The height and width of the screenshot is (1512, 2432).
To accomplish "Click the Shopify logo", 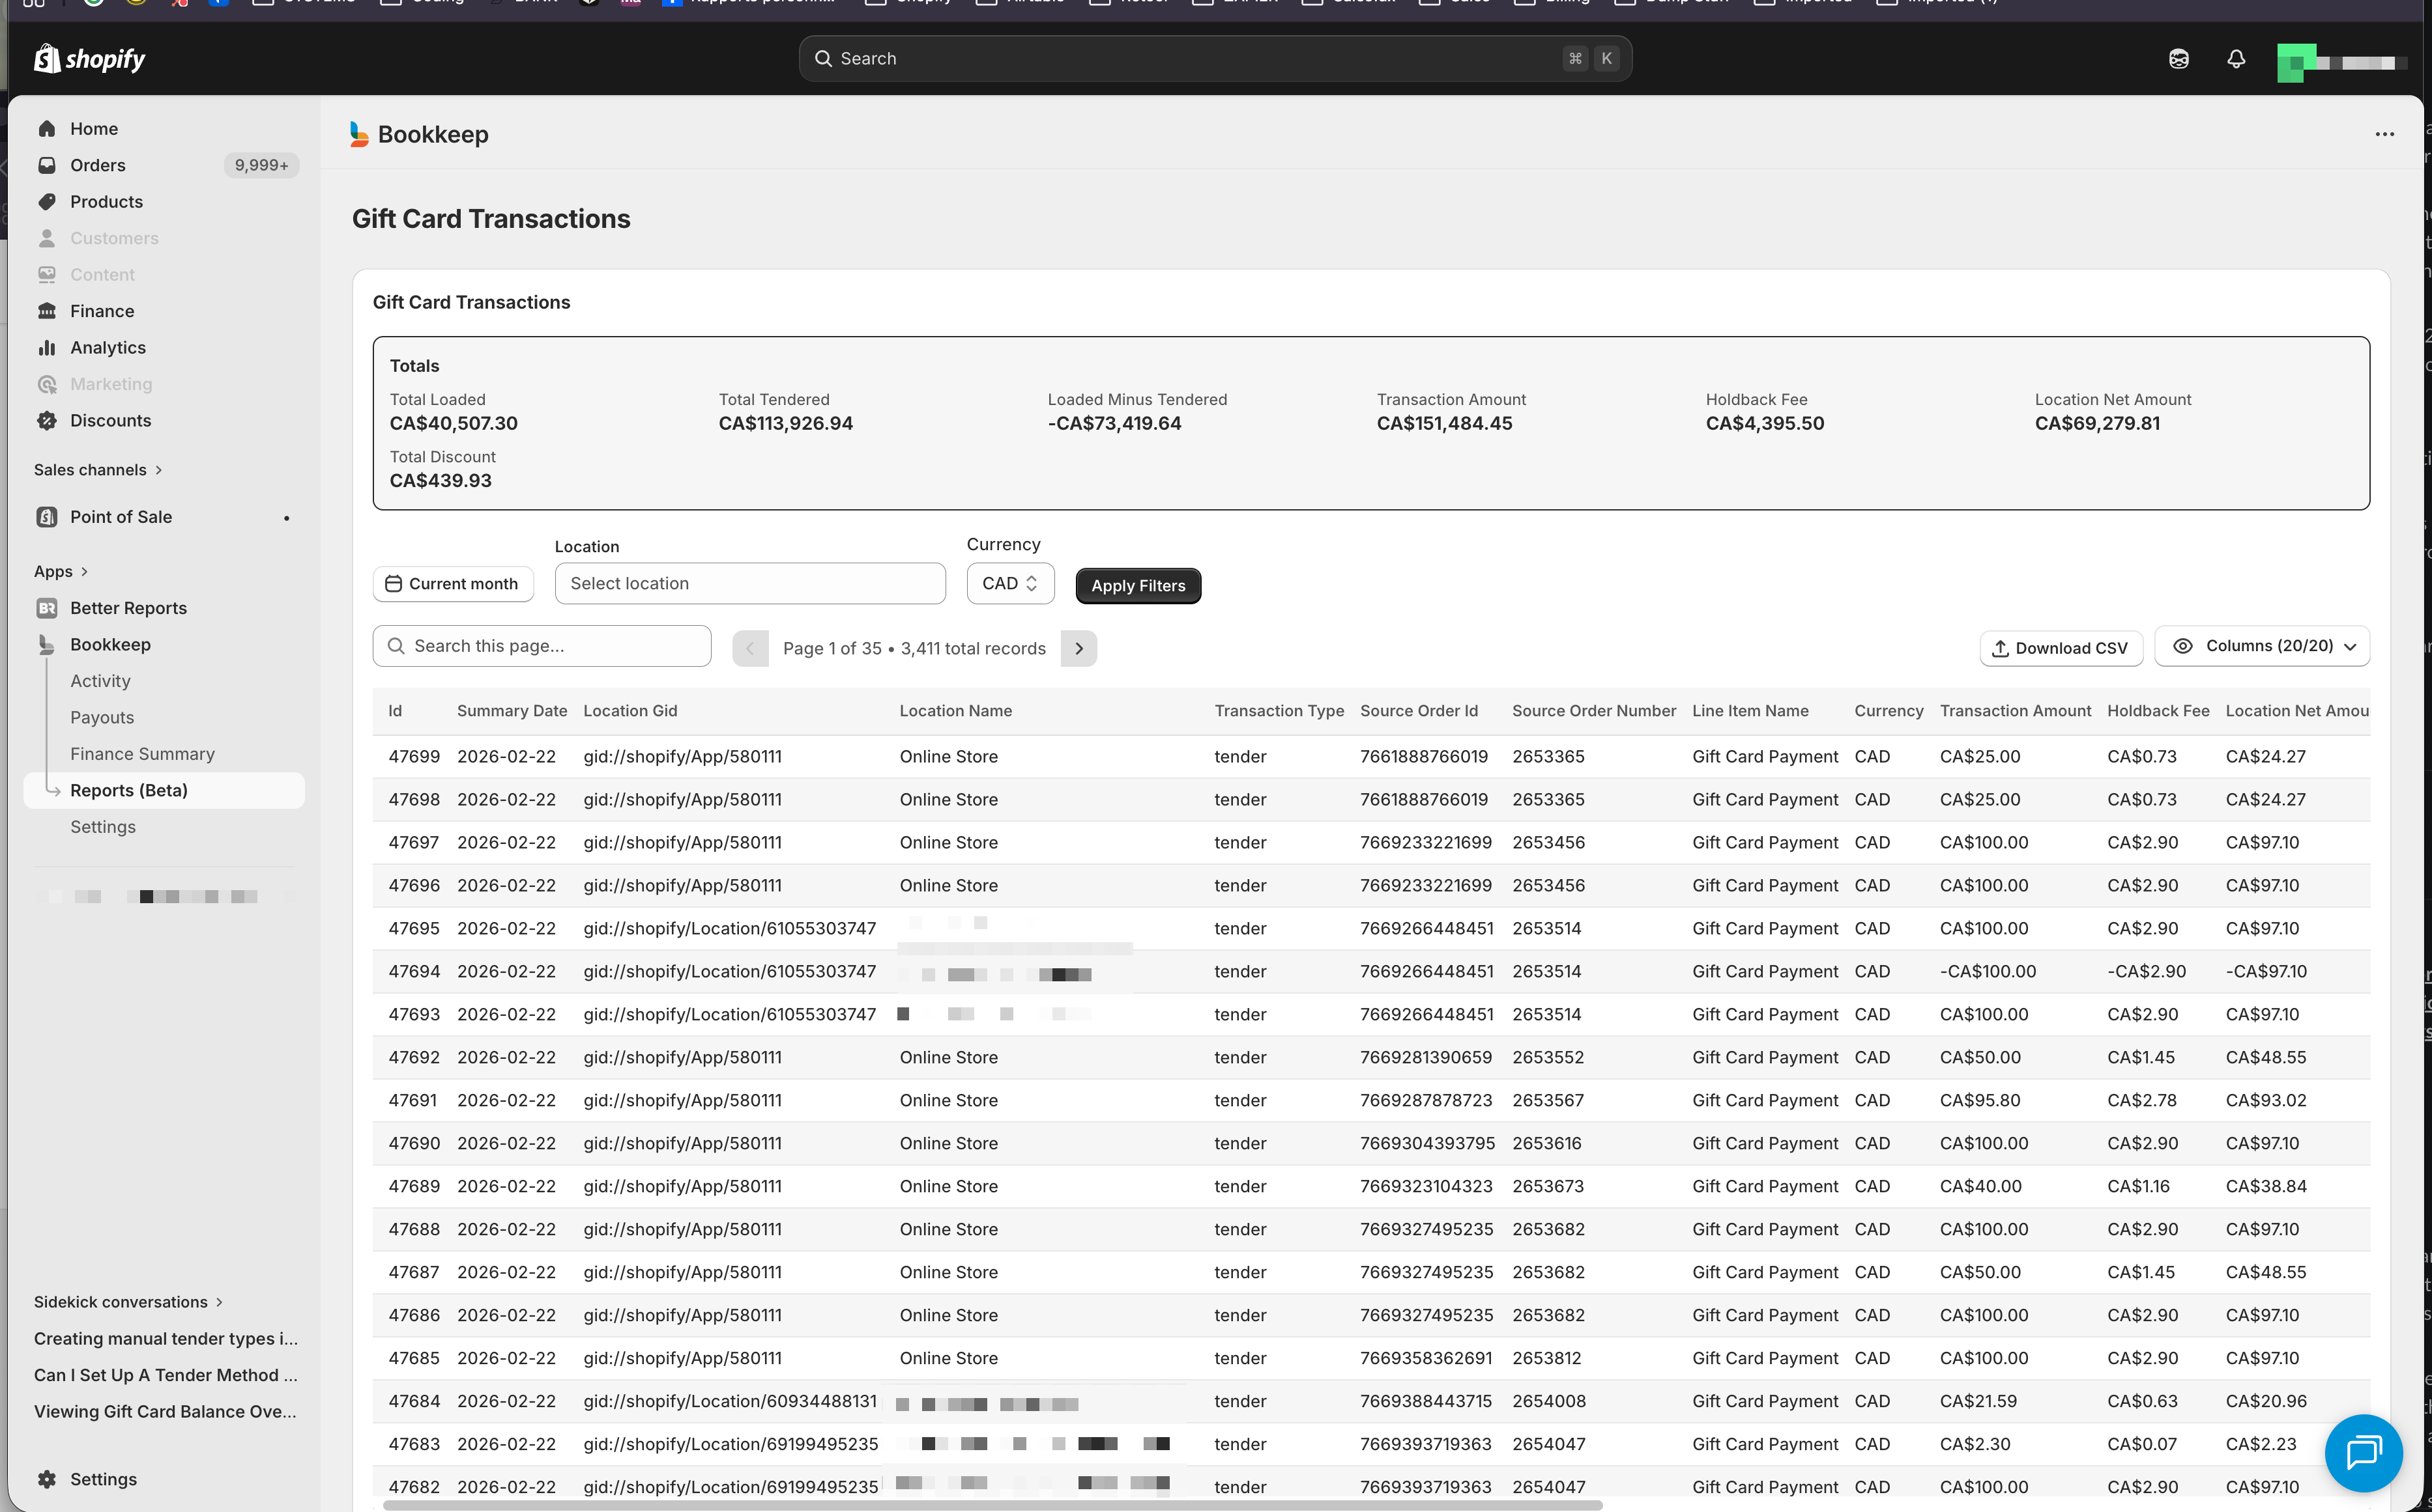I will (90, 59).
